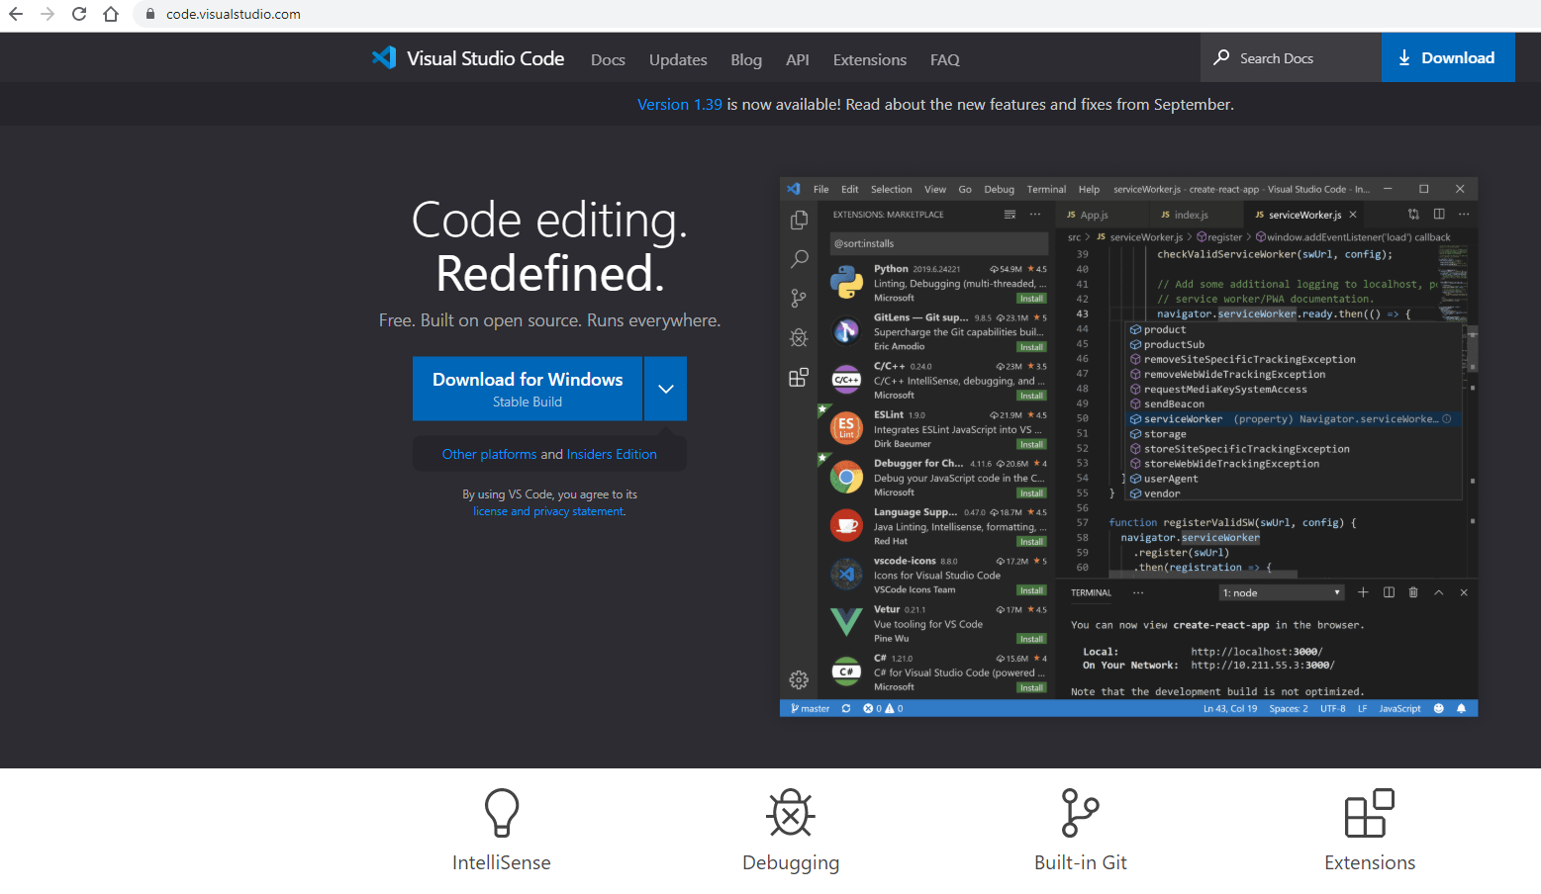Go back using the browser back arrow
The height and width of the screenshot is (894, 1541).
(x=16, y=14)
